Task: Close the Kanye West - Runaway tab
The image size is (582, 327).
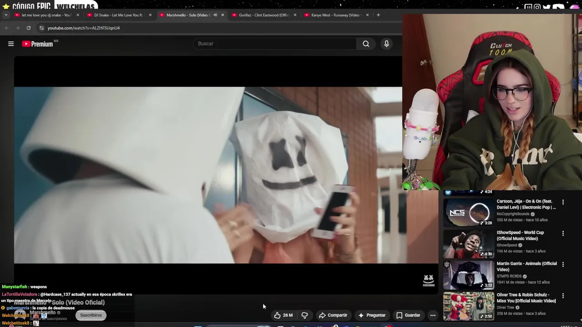Action: [367, 15]
